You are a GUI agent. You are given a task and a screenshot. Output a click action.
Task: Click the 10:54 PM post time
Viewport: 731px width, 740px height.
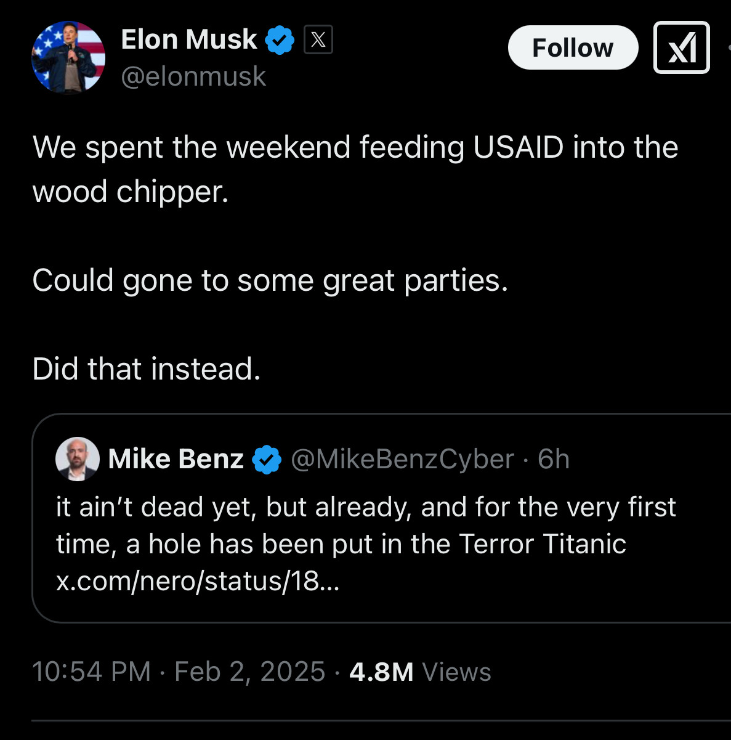point(92,672)
